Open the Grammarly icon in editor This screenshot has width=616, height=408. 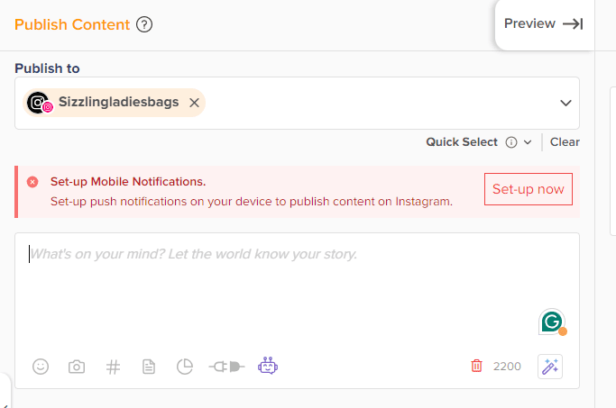tap(552, 322)
